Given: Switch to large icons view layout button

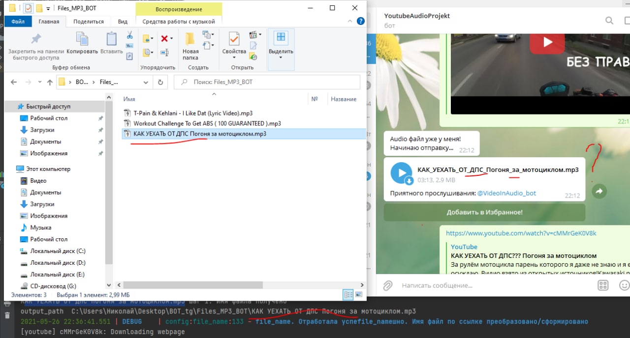Looking at the screenshot, I should pyautogui.click(x=360, y=295).
